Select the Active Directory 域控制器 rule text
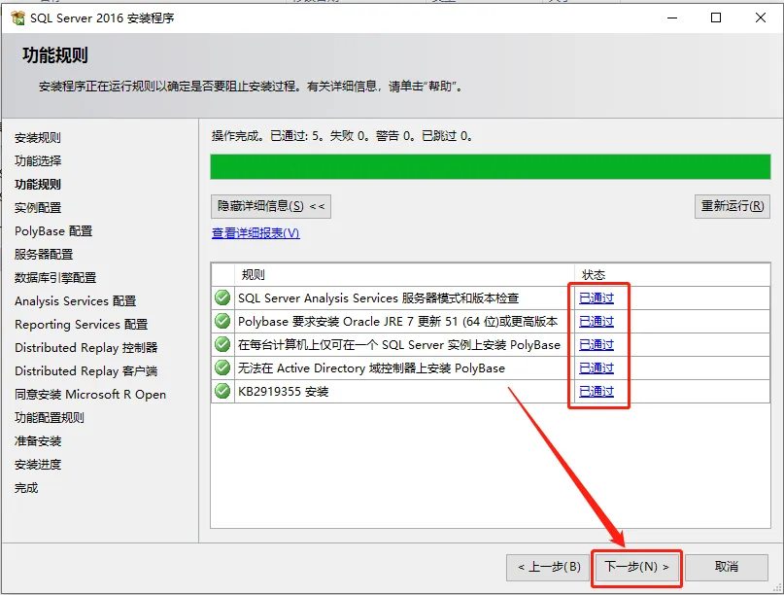This screenshot has height=595, width=784. [371, 368]
